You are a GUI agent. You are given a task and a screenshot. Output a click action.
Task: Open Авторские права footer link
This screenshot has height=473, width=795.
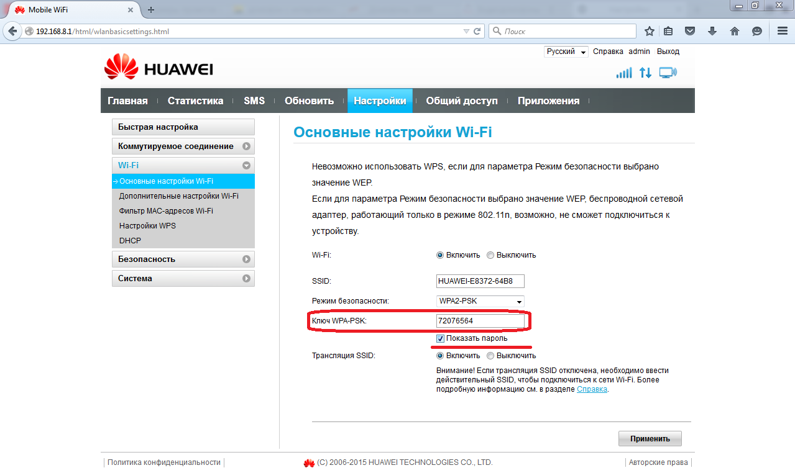[x=658, y=462]
